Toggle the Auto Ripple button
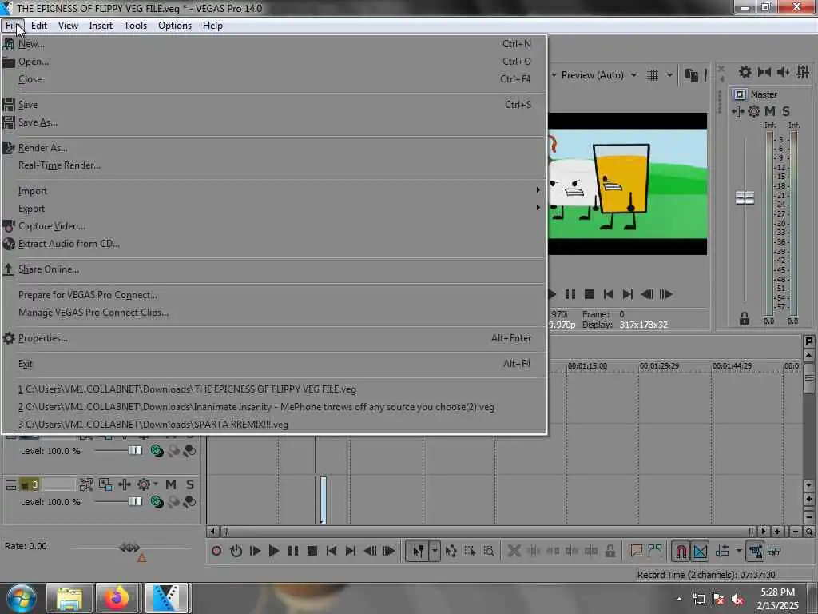Viewport: 818px width, 614px height. coord(722,551)
